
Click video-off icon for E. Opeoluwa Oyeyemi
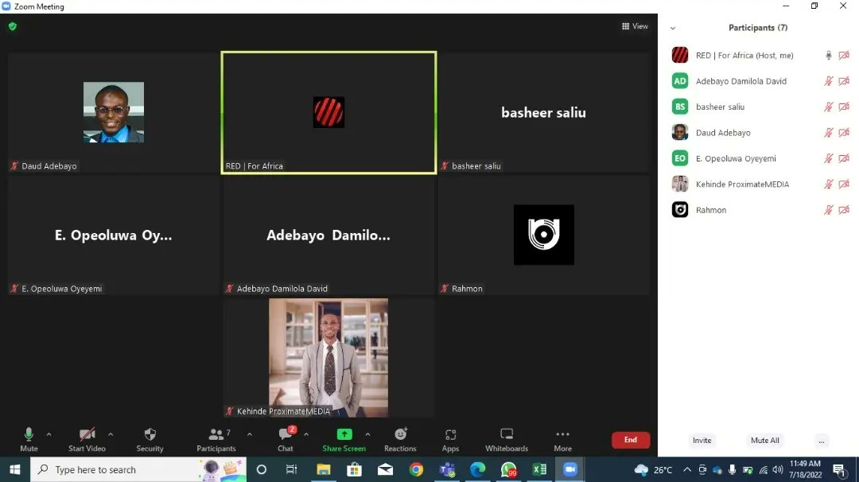coord(844,158)
